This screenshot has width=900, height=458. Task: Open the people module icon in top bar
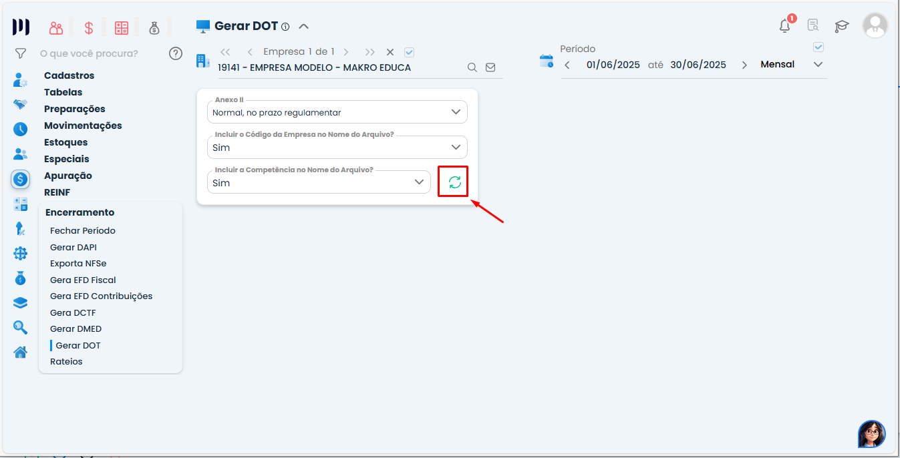click(x=56, y=27)
